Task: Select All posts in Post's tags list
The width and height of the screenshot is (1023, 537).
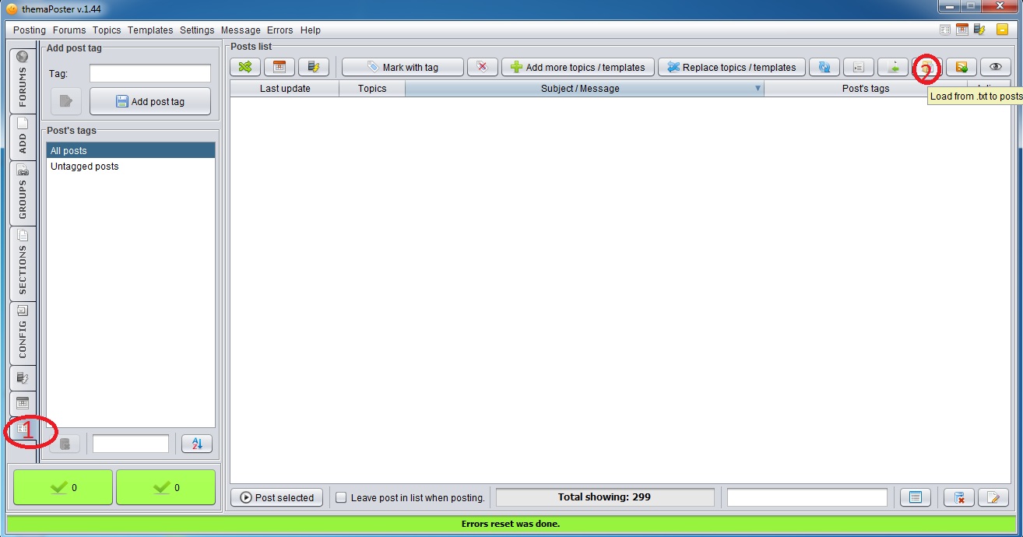Action: (x=131, y=150)
